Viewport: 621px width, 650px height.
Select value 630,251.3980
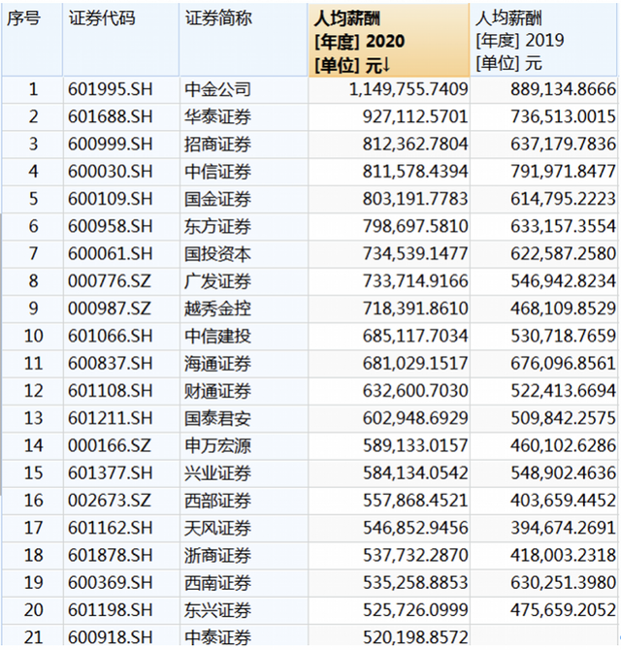tap(544, 582)
